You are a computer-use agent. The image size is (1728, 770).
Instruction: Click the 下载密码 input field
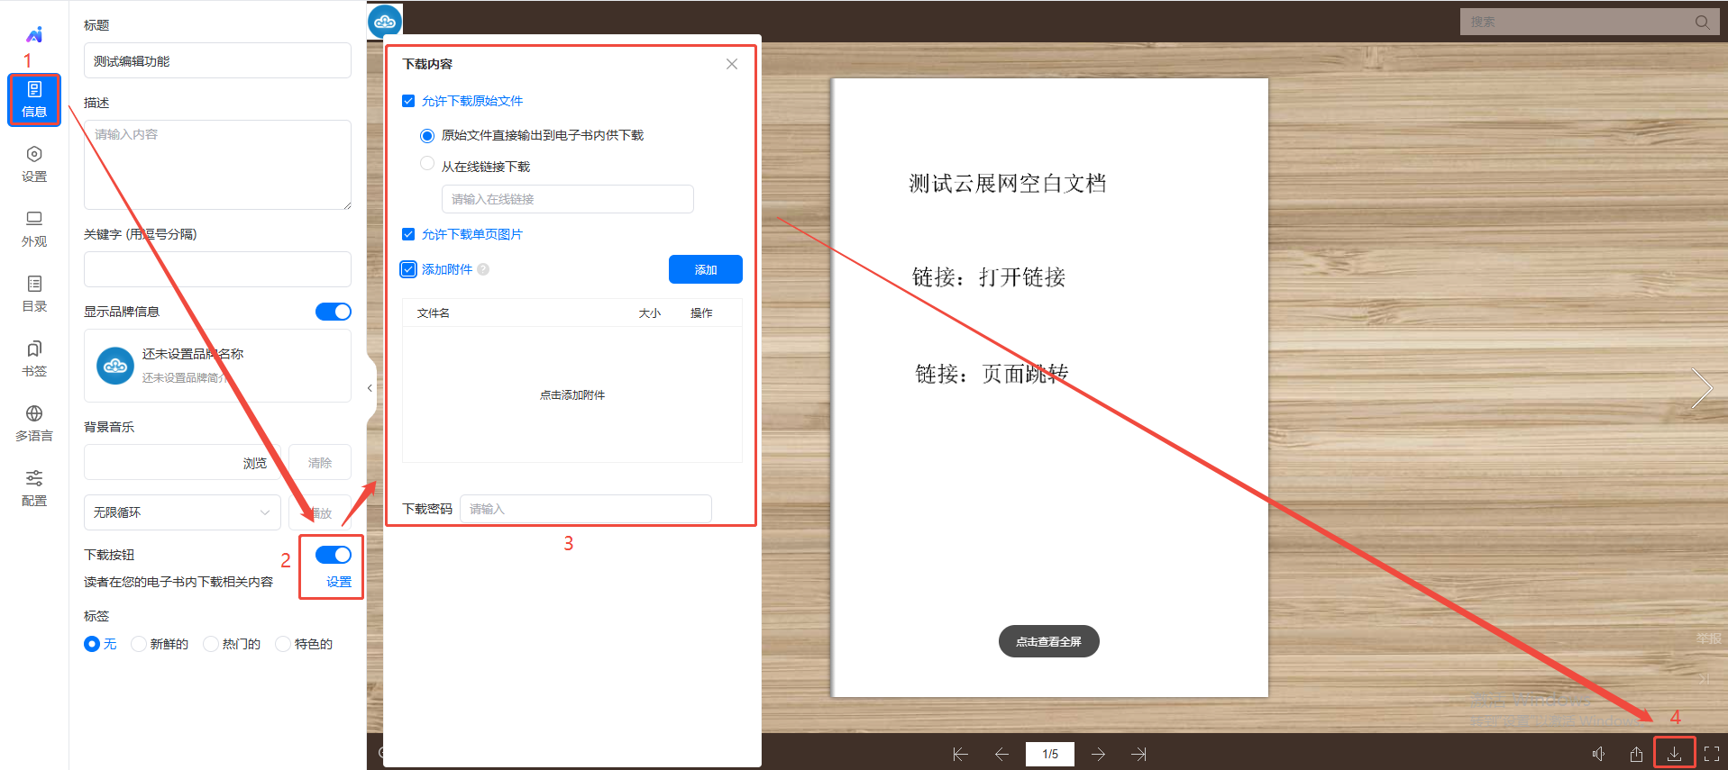585,509
